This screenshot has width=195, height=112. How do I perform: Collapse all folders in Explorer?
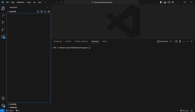(49, 12)
